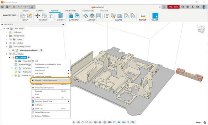Click the Browser panel pin dot

point(63,24)
